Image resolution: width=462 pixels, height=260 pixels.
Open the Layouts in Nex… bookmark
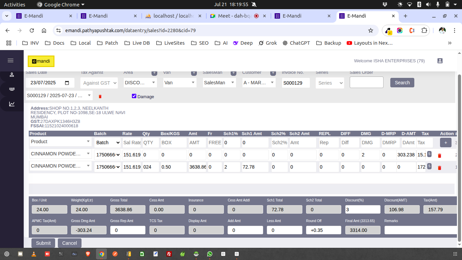370,43
